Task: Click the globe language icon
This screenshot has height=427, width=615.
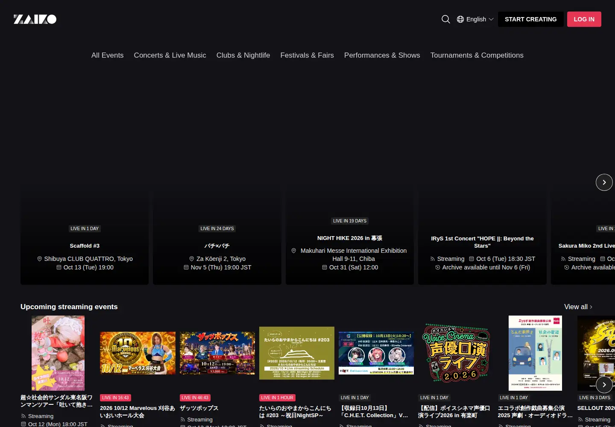Action: click(x=460, y=19)
